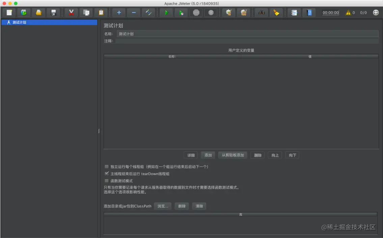Click the 详细 button

tap(191, 155)
